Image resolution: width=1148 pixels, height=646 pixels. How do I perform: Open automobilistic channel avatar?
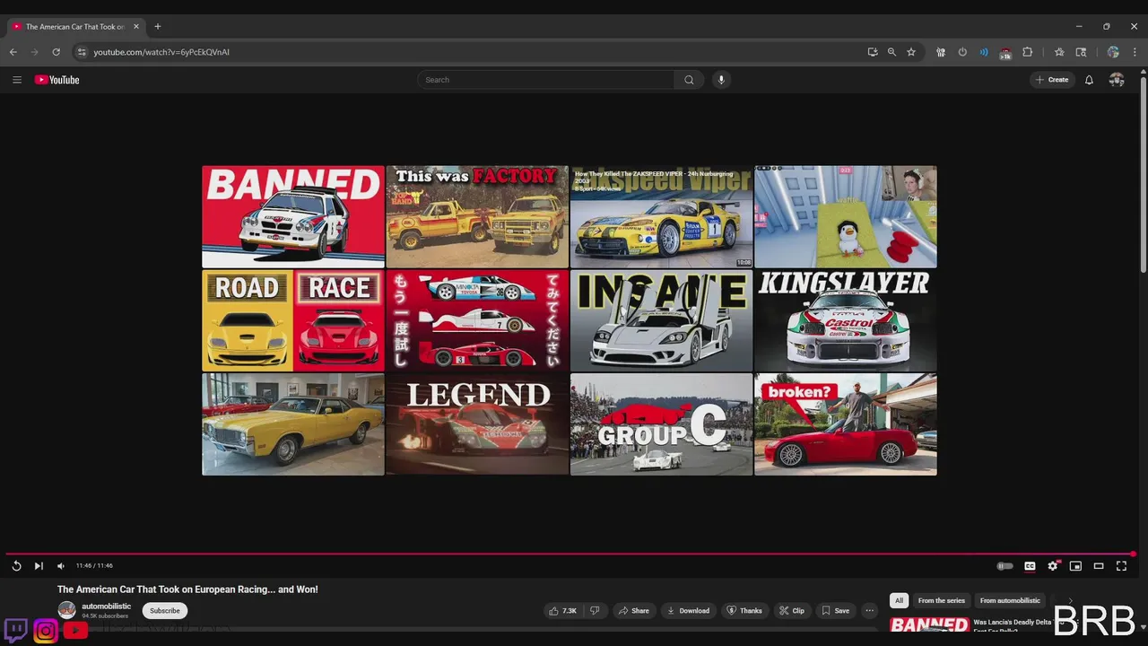tap(67, 610)
